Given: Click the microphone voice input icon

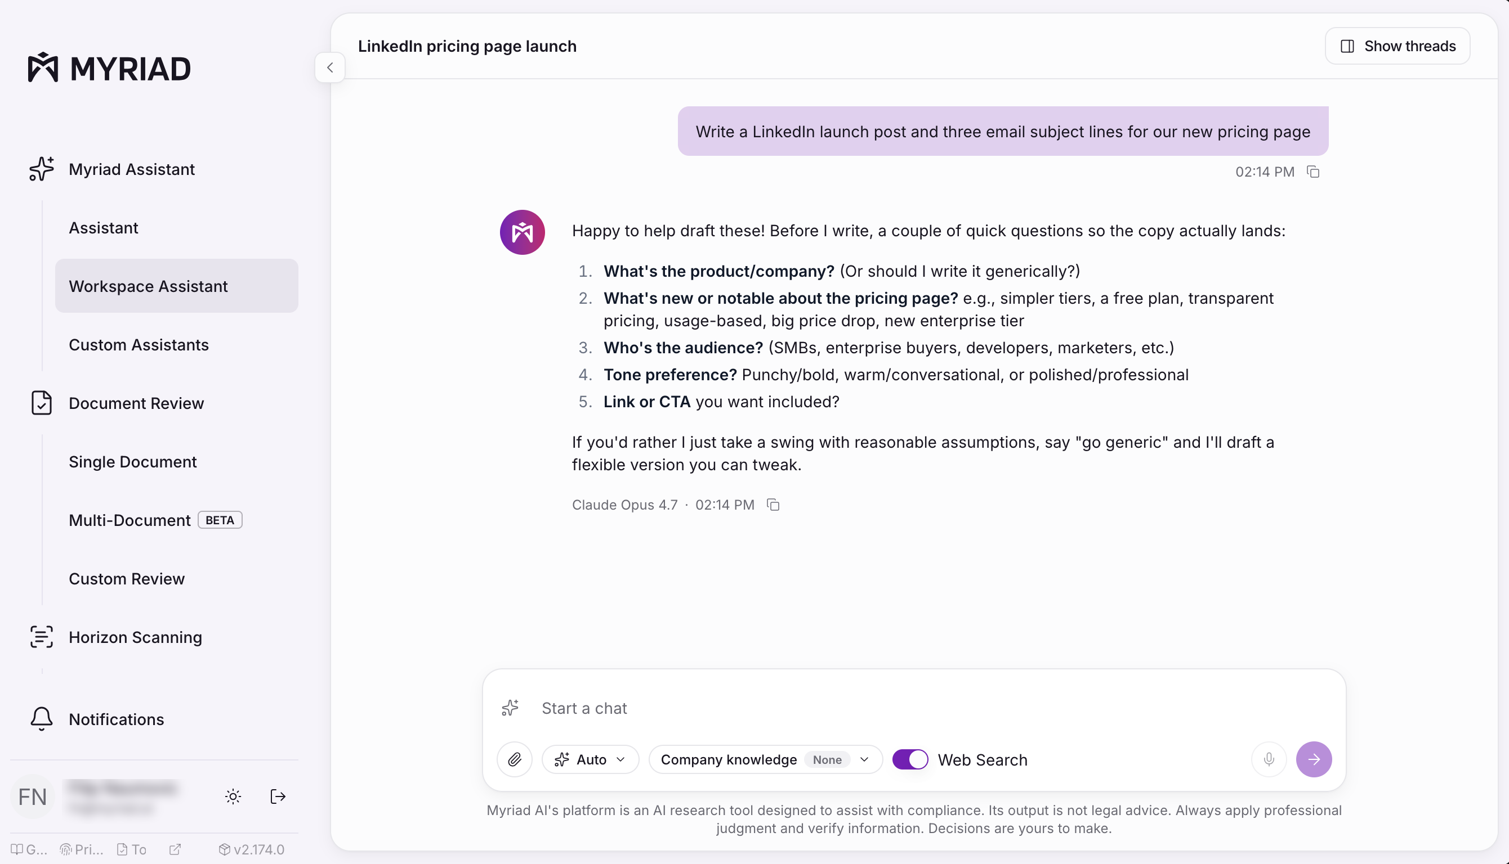Looking at the screenshot, I should click(x=1269, y=759).
